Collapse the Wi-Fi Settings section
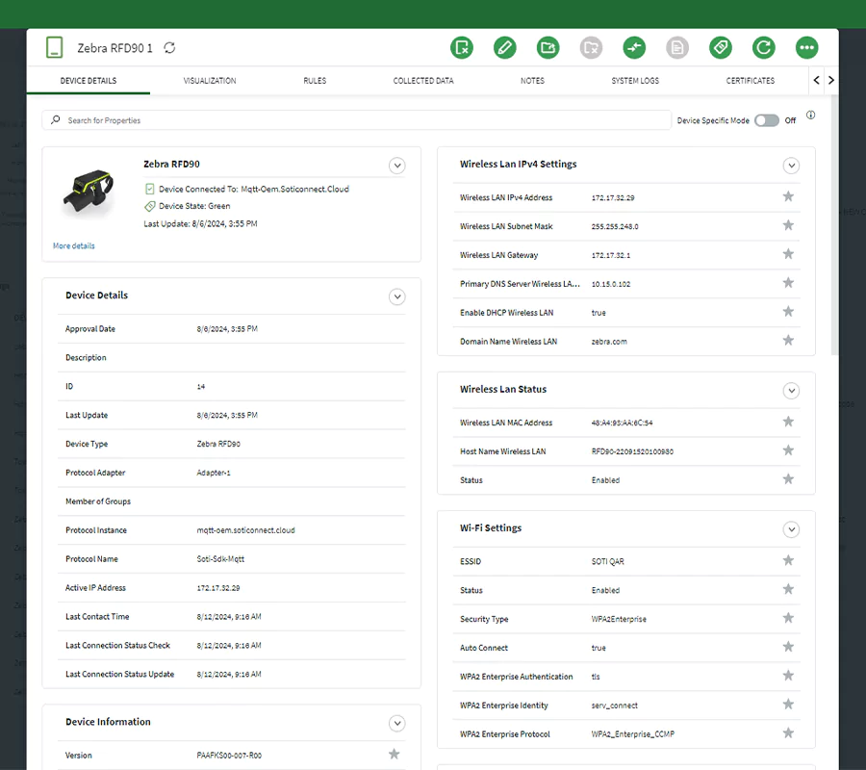 point(792,529)
